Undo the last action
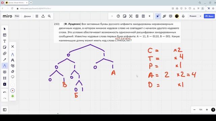216x121 pixels. click(x=4, y=92)
